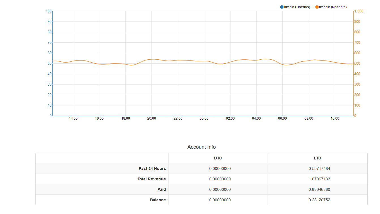The image size is (380, 214).
Task: Click the Paid row label
Action: tap(162, 189)
